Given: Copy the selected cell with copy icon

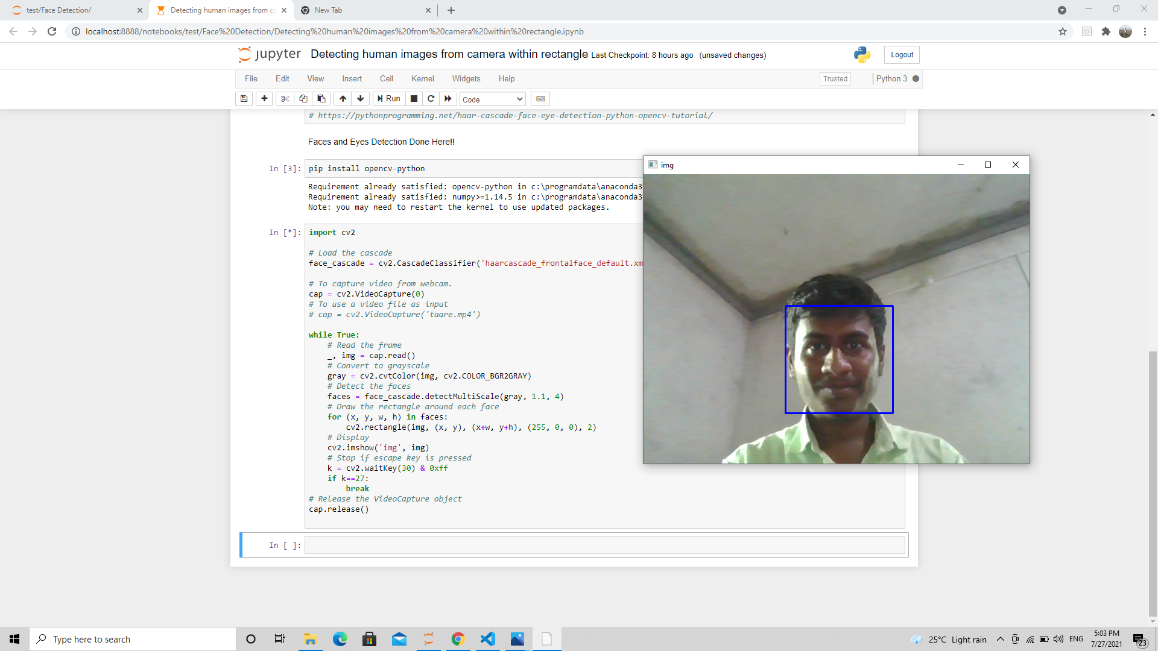Looking at the screenshot, I should (303, 98).
